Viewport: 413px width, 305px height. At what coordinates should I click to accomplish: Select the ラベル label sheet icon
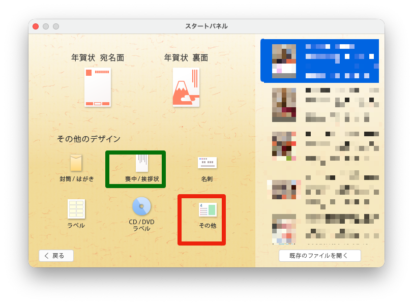(x=76, y=209)
